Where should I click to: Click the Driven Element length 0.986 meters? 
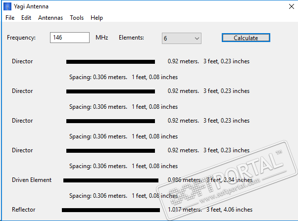point(185,180)
